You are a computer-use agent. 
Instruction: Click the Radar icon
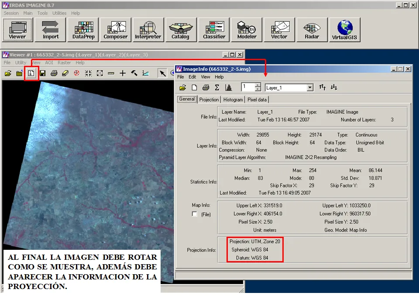pyautogui.click(x=312, y=30)
